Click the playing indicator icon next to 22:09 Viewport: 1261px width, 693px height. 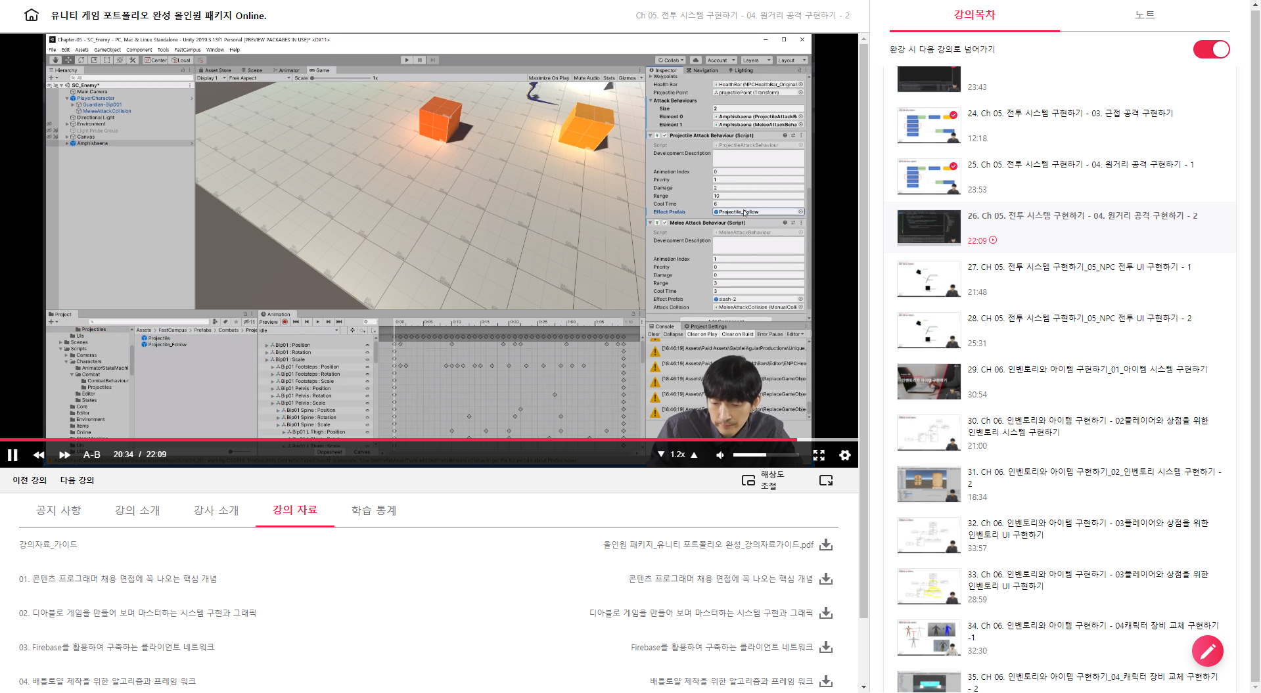[x=993, y=240]
